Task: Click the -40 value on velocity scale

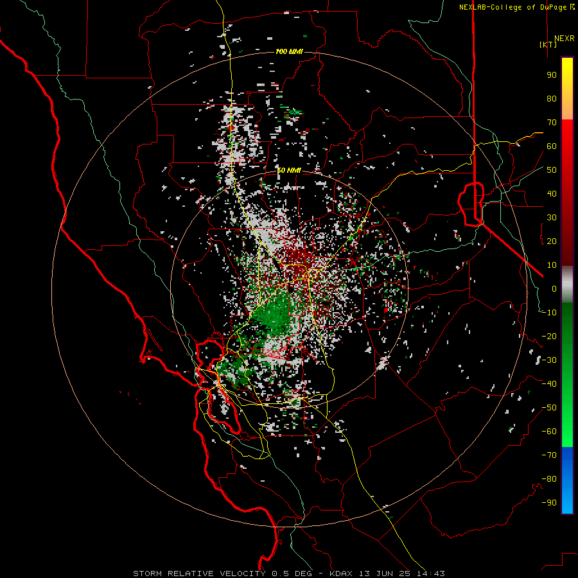Action: point(549,384)
